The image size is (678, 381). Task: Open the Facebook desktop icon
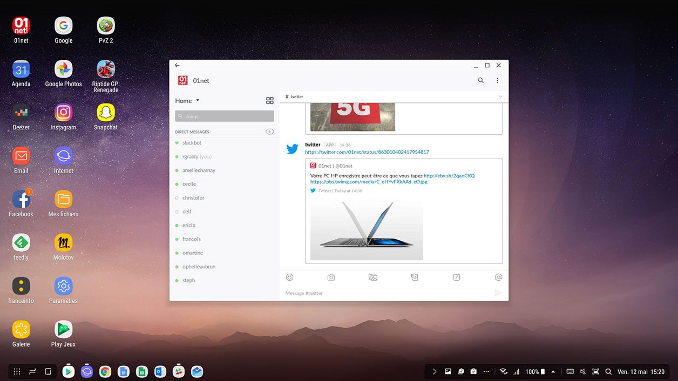pos(21,199)
